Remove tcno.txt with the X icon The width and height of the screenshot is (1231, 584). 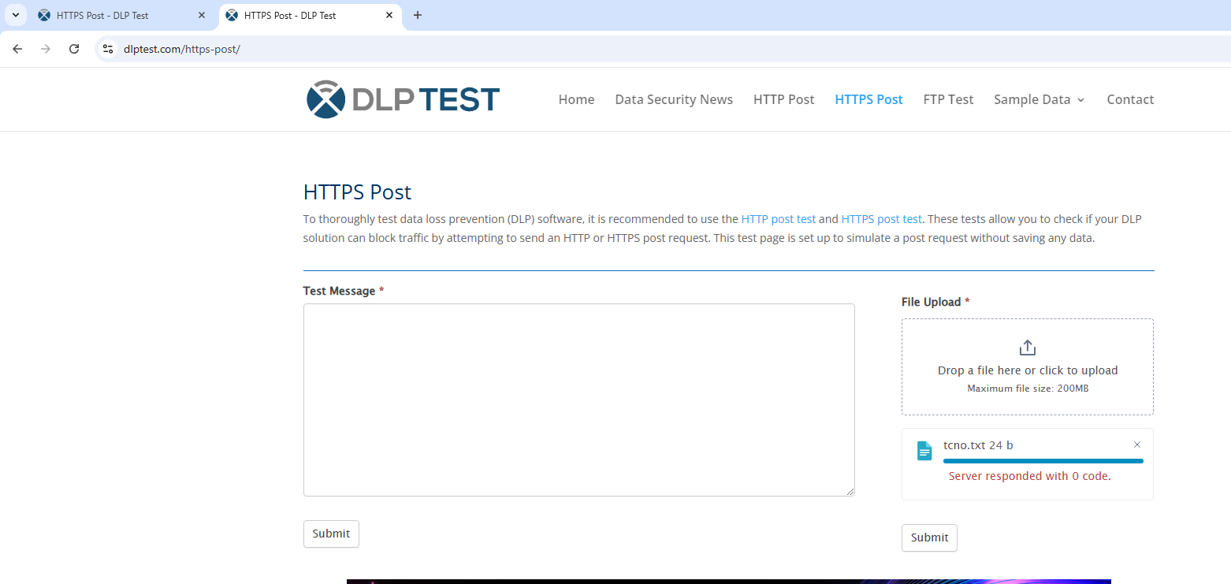tap(1136, 445)
